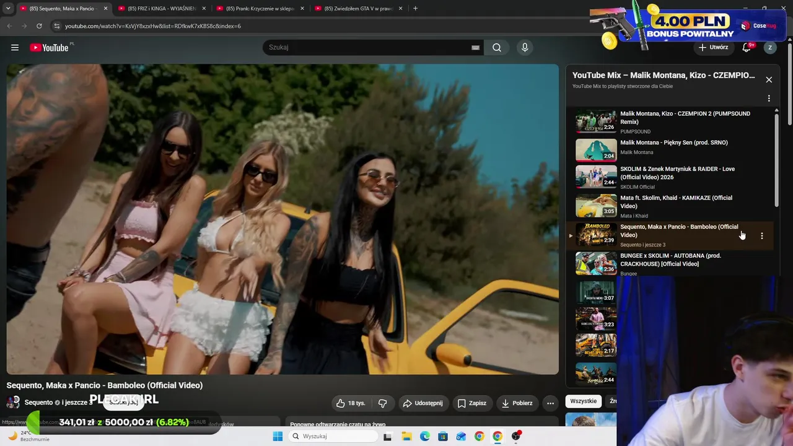Screen dimensions: 793x446
Task: Dislike the Bamboleo video
Action: click(x=382, y=403)
